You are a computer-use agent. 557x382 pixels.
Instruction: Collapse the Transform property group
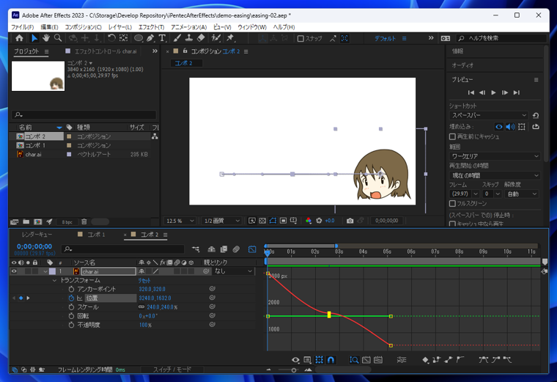pos(54,281)
